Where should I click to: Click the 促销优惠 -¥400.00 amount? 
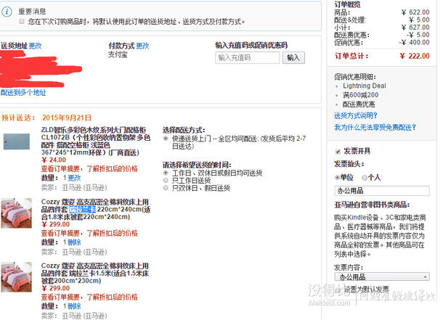pos(415,42)
